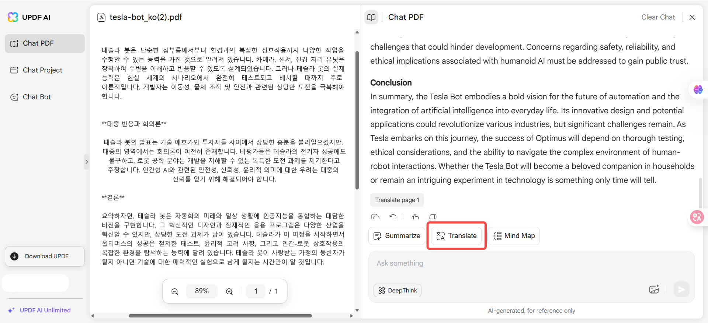This screenshot has height=323, width=708.
Task: Click the Summarize button
Action: (x=397, y=236)
